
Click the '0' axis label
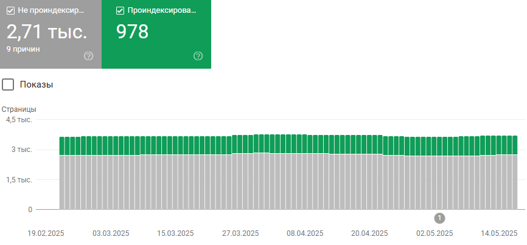pyautogui.click(x=30, y=210)
